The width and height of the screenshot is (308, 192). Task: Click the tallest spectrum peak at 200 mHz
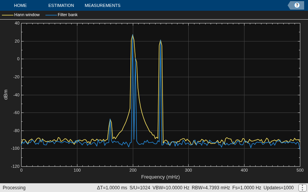(133, 35)
